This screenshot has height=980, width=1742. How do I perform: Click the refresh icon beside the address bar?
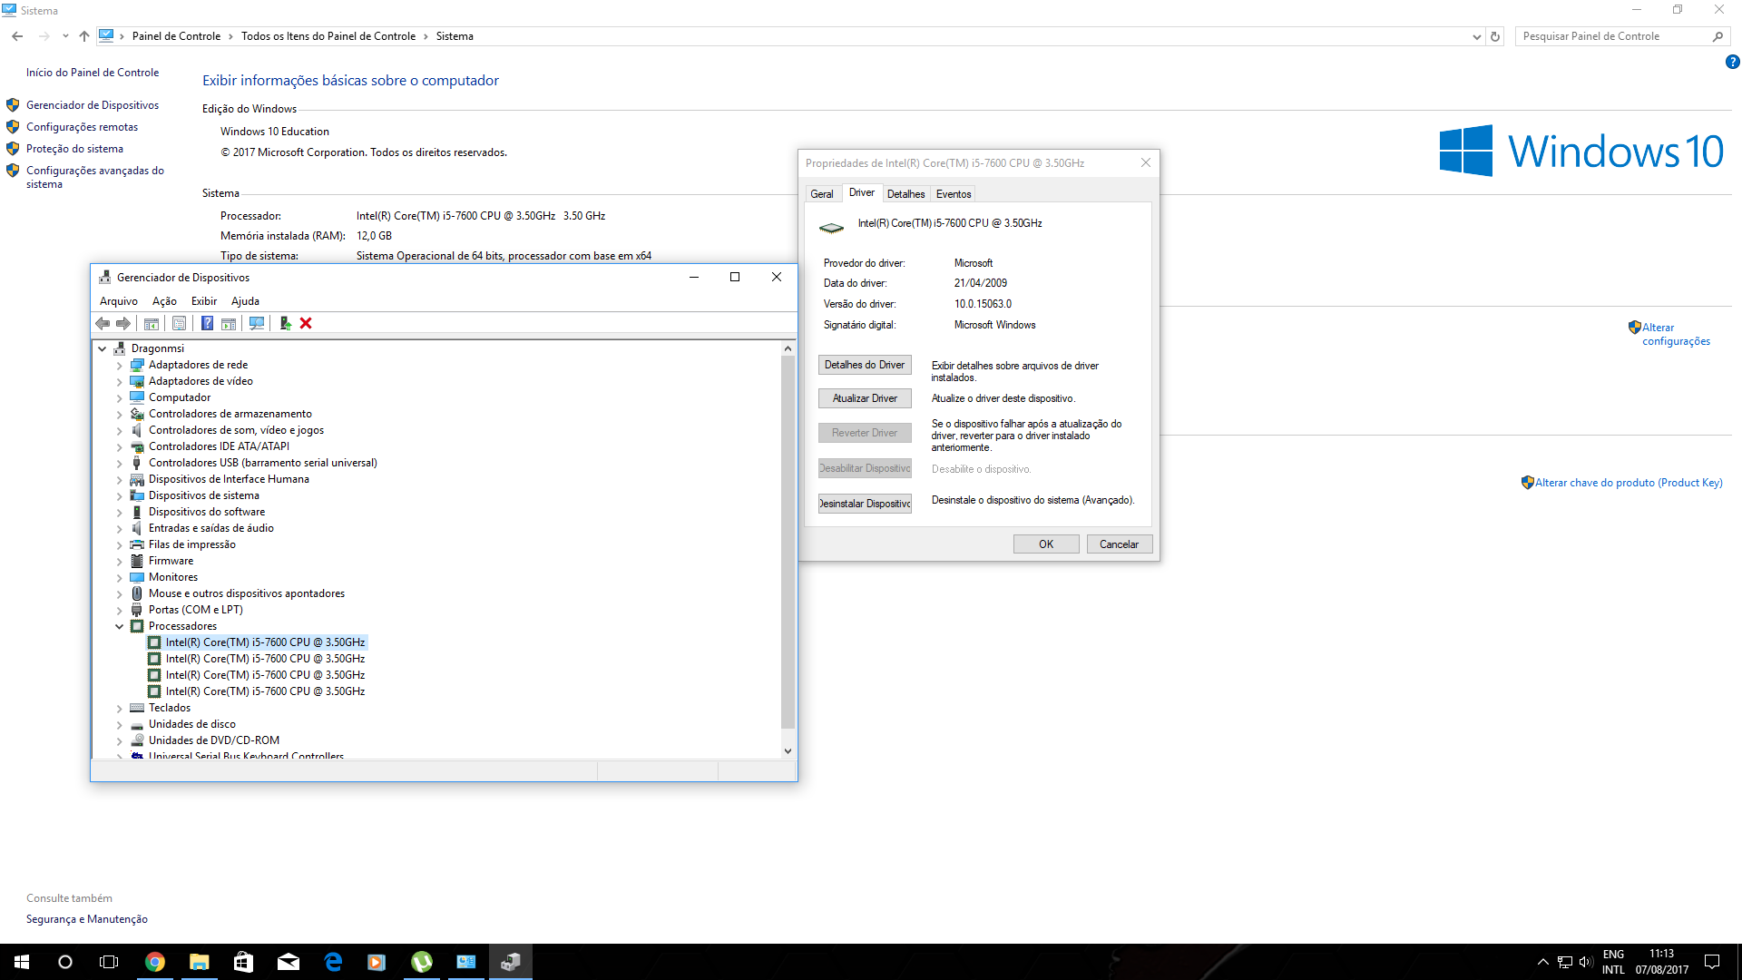point(1495,36)
